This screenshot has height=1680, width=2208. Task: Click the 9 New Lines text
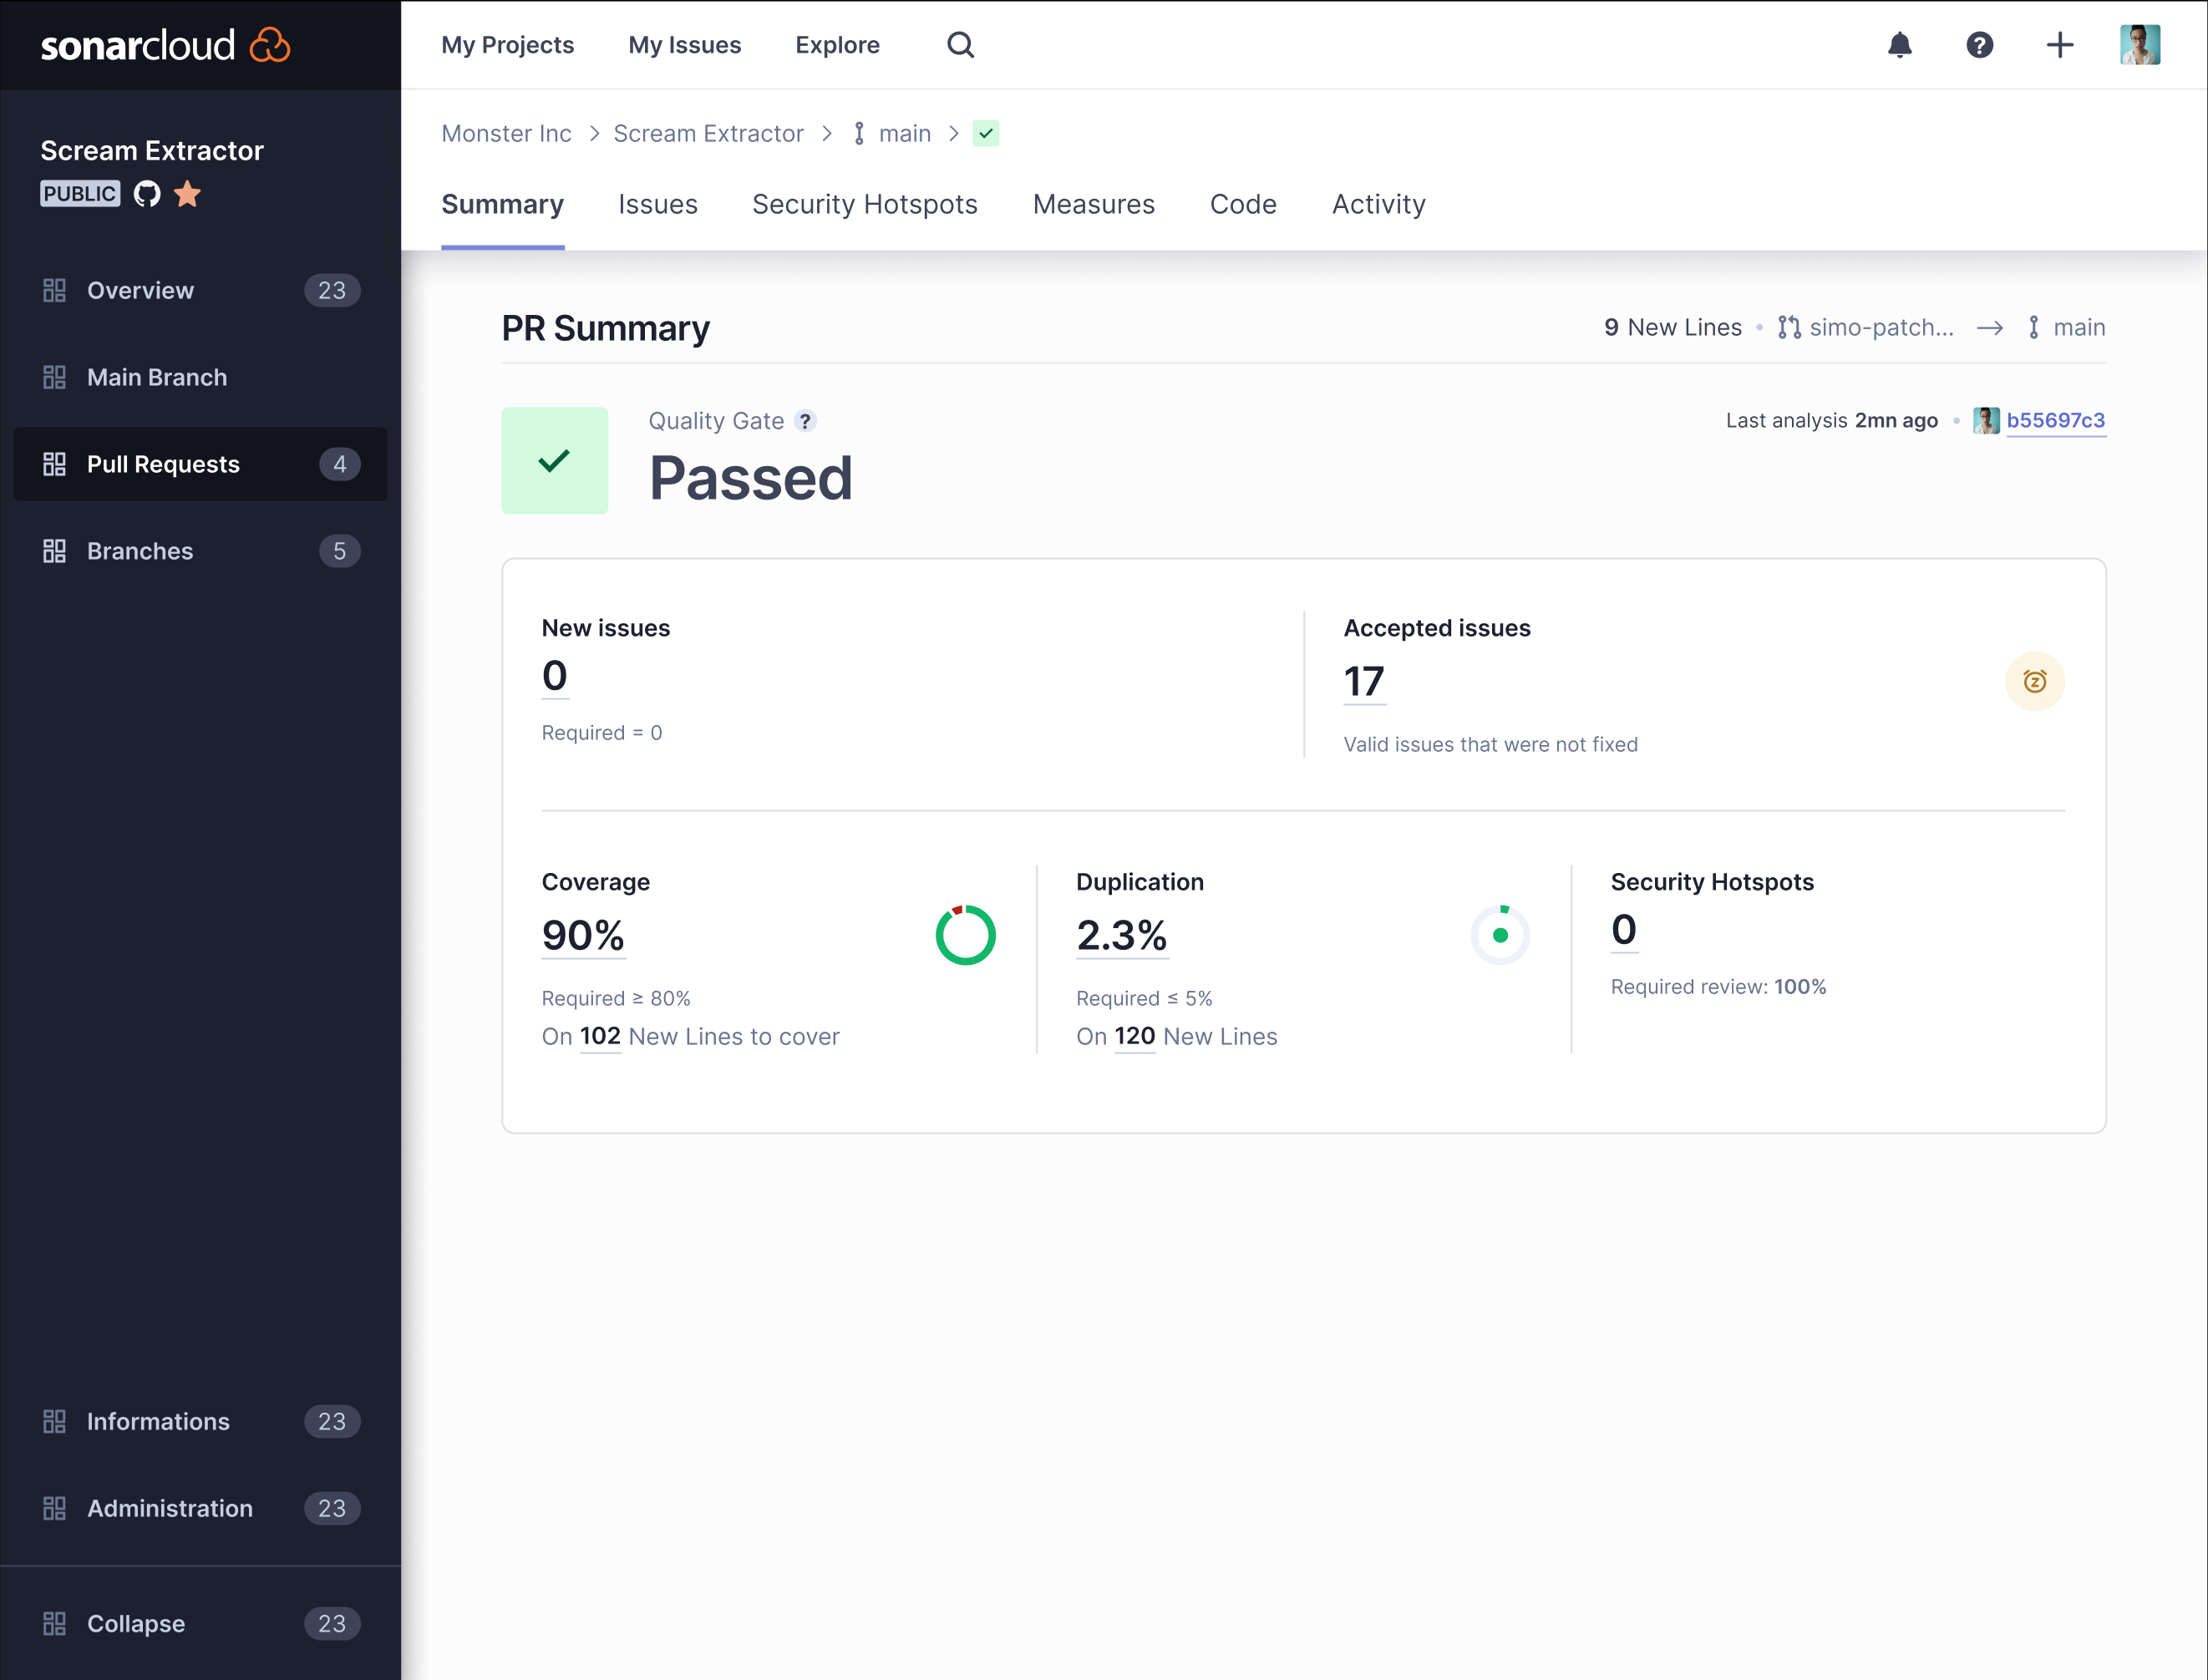coord(1673,327)
